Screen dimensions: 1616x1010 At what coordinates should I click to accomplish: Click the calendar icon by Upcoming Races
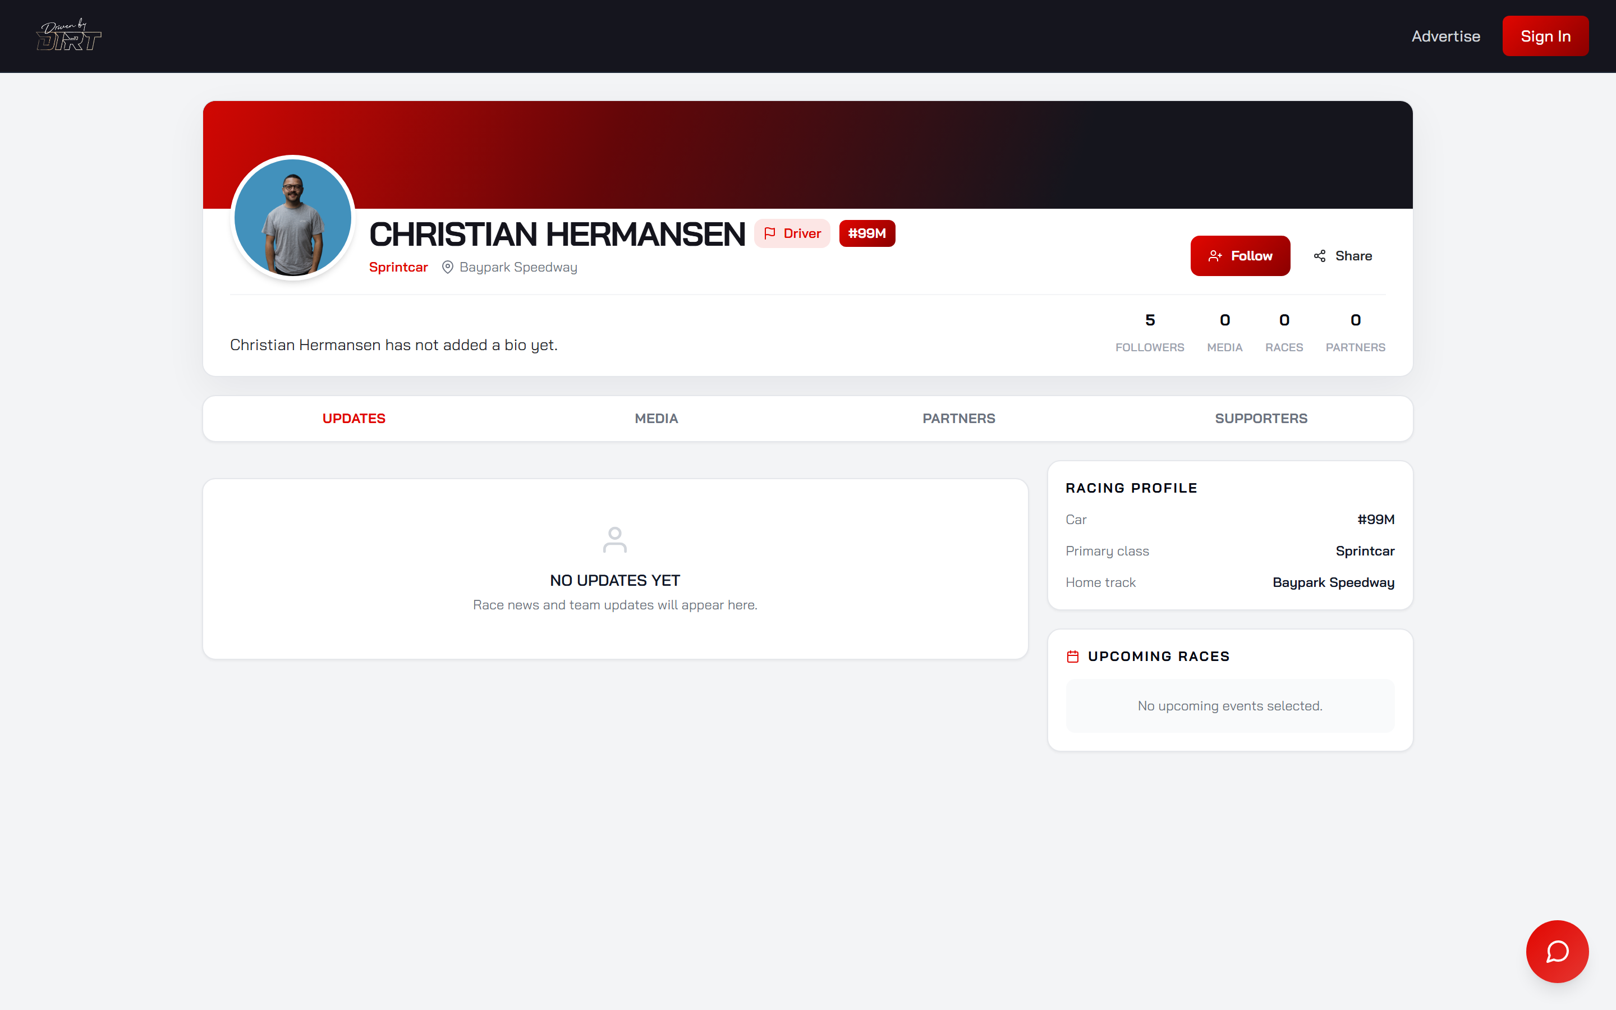click(x=1072, y=656)
